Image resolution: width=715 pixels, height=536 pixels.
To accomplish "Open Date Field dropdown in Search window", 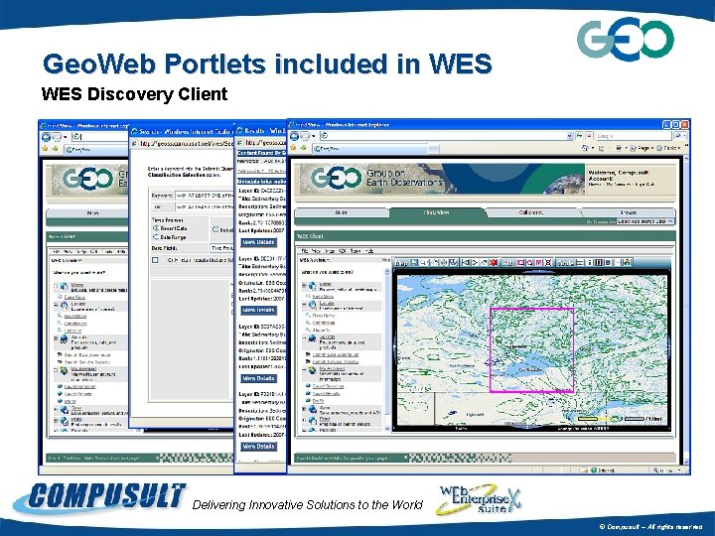I will pyautogui.click(x=222, y=248).
